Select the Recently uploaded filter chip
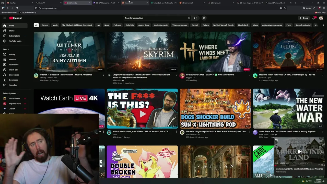The height and width of the screenshot is (184, 327). point(303,25)
